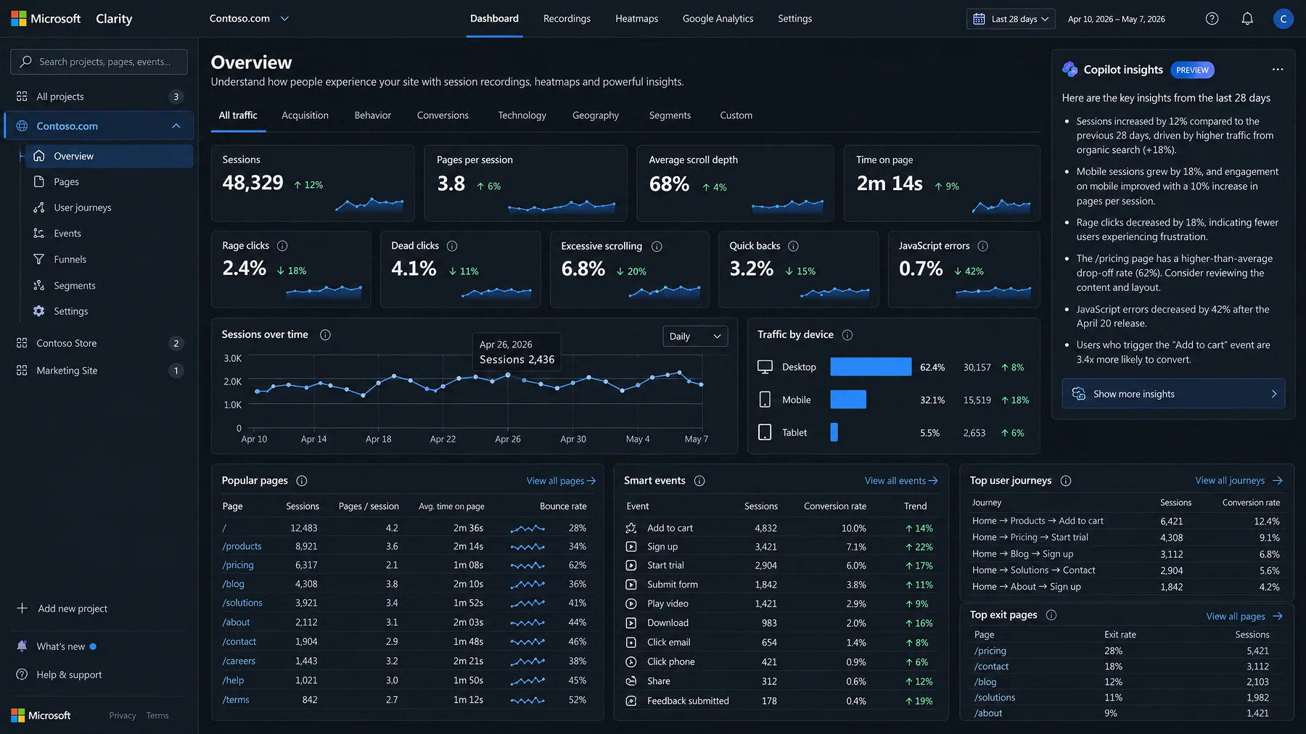
Task: Show info for JavaScript errors
Action: click(x=982, y=246)
